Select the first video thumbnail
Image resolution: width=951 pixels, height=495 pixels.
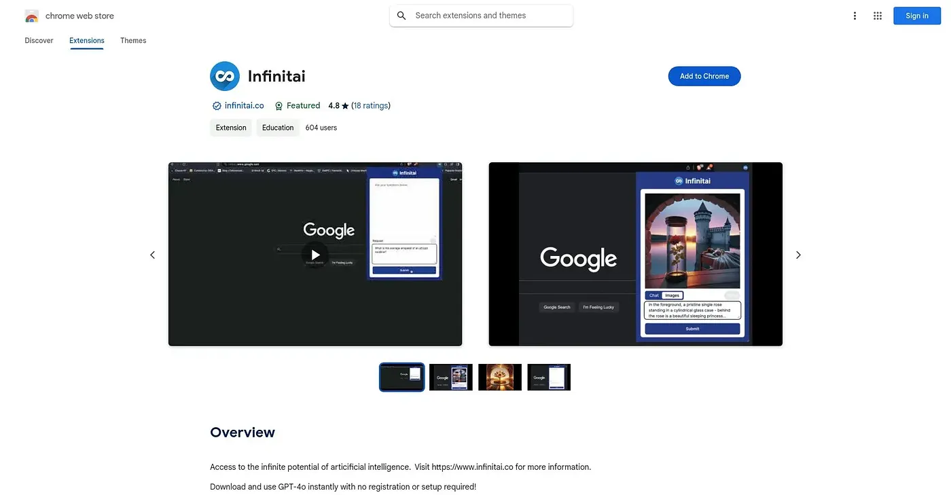point(402,377)
